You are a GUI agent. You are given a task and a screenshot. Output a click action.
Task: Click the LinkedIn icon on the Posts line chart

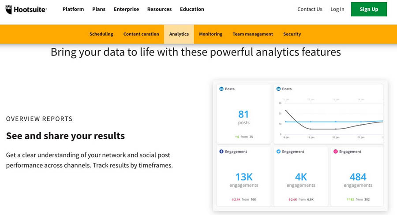(279, 89)
